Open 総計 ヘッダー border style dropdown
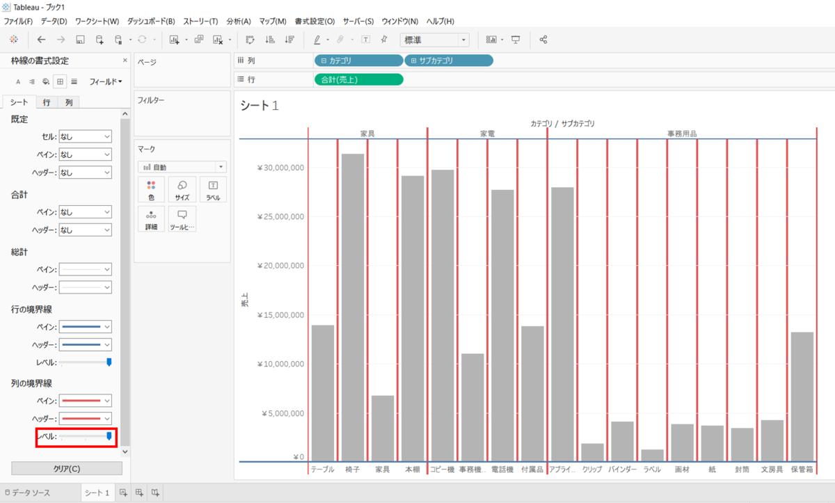Viewport: 835px width, 503px height. [x=86, y=287]
